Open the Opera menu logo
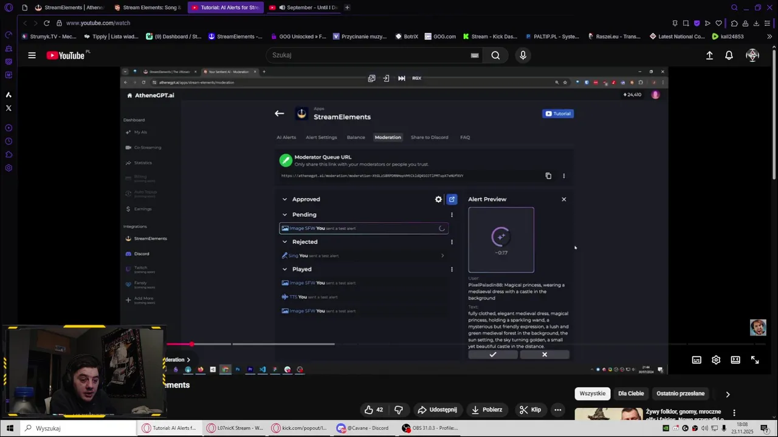 click(9, 8)
